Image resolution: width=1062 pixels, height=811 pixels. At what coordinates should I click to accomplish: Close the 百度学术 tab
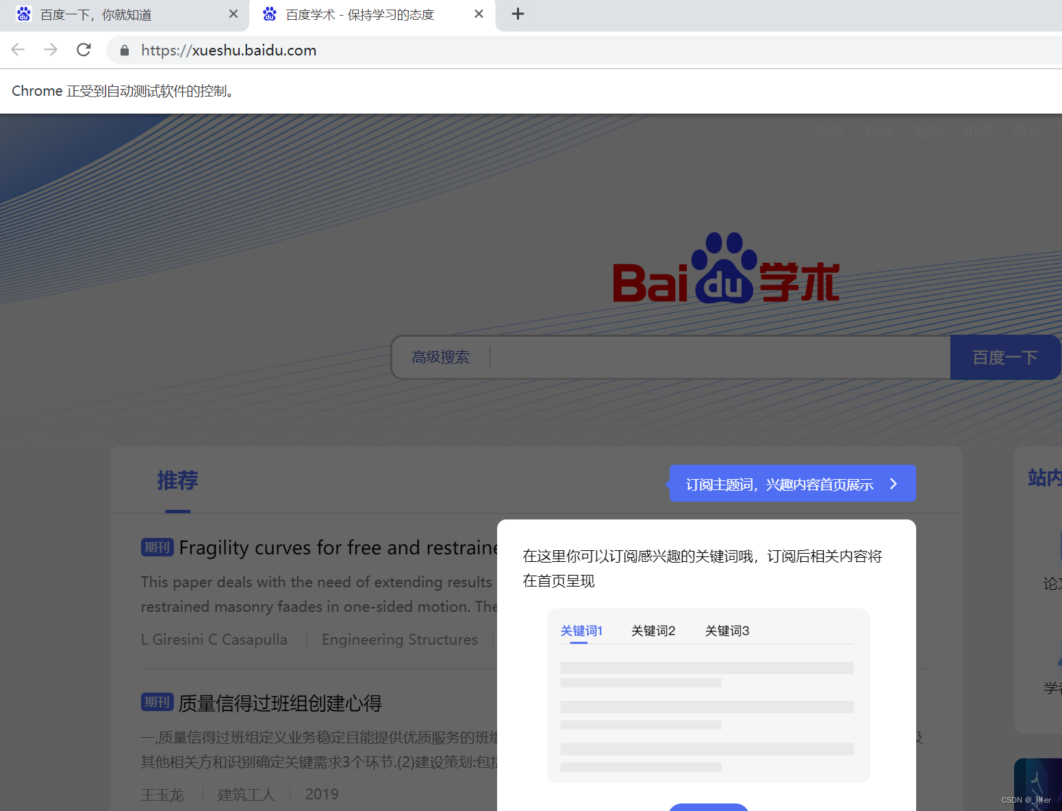pyautogui.click(x=479, y=14)
